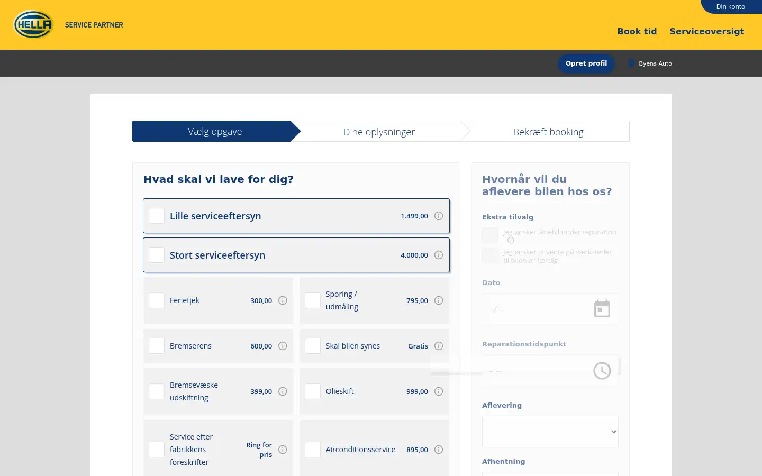Show info for Airconditionservice
Screen dimensions: 762x476
coord(439,450)
